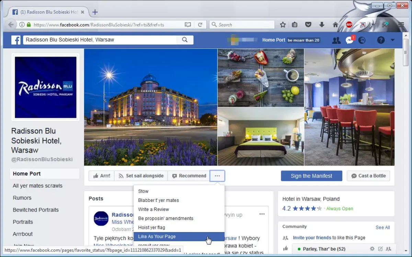Choose Write a Review menu item
Image resolution: width=412 pixels, height=257 pixels.
point(179,209)
